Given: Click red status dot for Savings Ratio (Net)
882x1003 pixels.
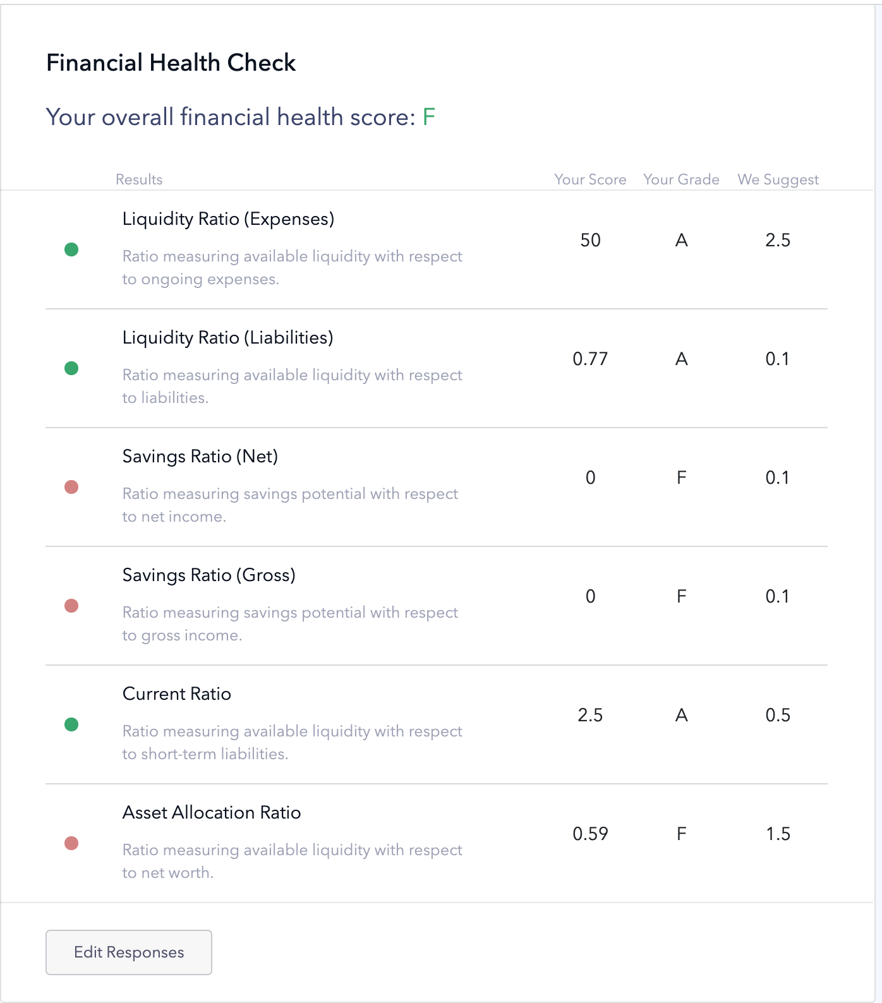Looking at the screenshot, I should coord(71,487).
